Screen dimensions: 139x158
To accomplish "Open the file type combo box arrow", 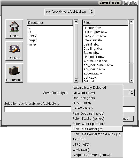I will tap(132, 93).
